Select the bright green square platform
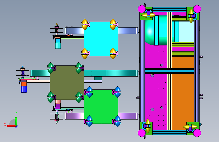This screenshot has height=142, width=219. click(x=101, y=107)
